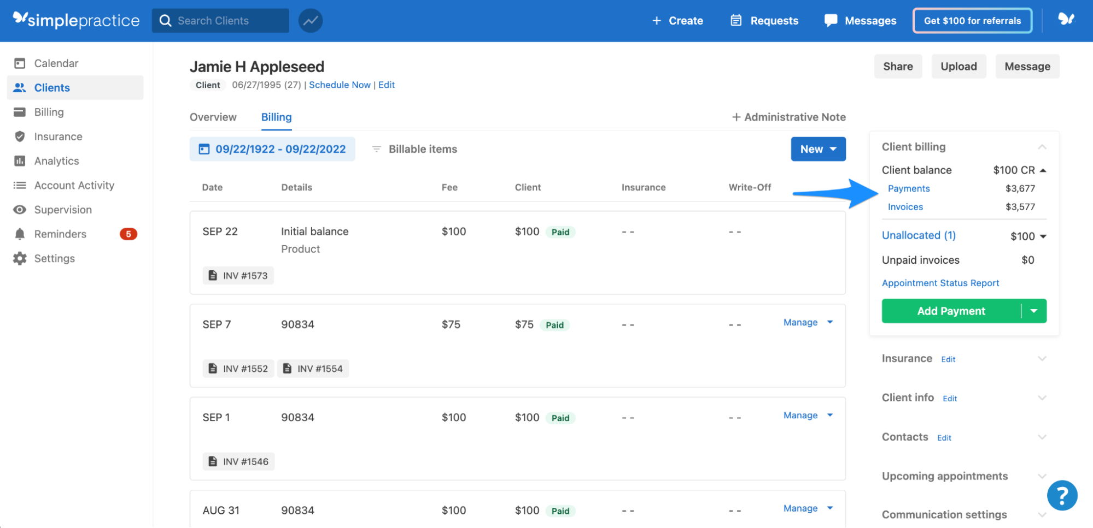The image size is (1093, 528).
Task: Open the Appointment Status Report
Action: (x=940, y=283)
